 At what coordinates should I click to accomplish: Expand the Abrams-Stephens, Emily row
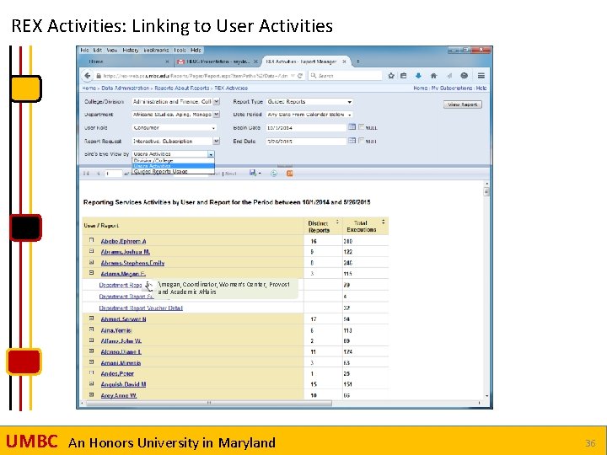tap(92, 262)
